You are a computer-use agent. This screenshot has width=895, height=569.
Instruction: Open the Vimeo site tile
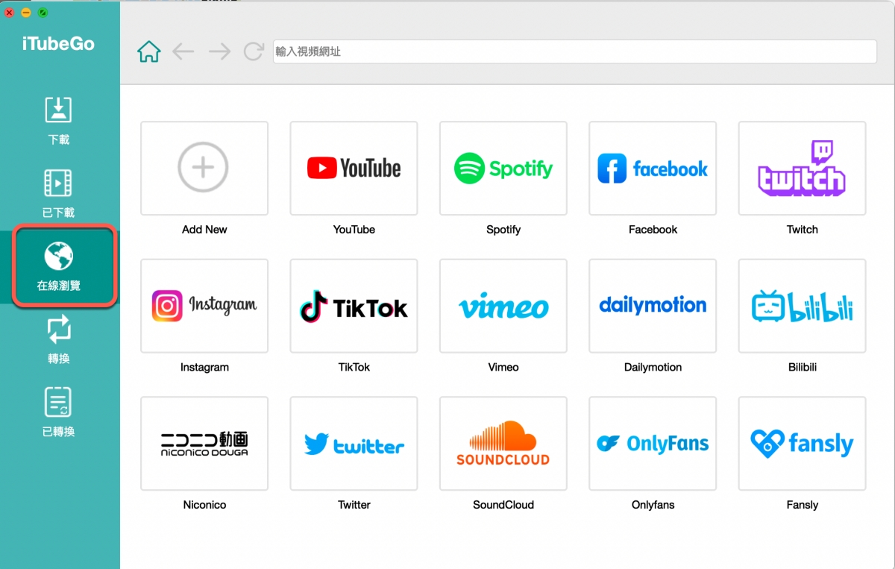click(503, 306)
